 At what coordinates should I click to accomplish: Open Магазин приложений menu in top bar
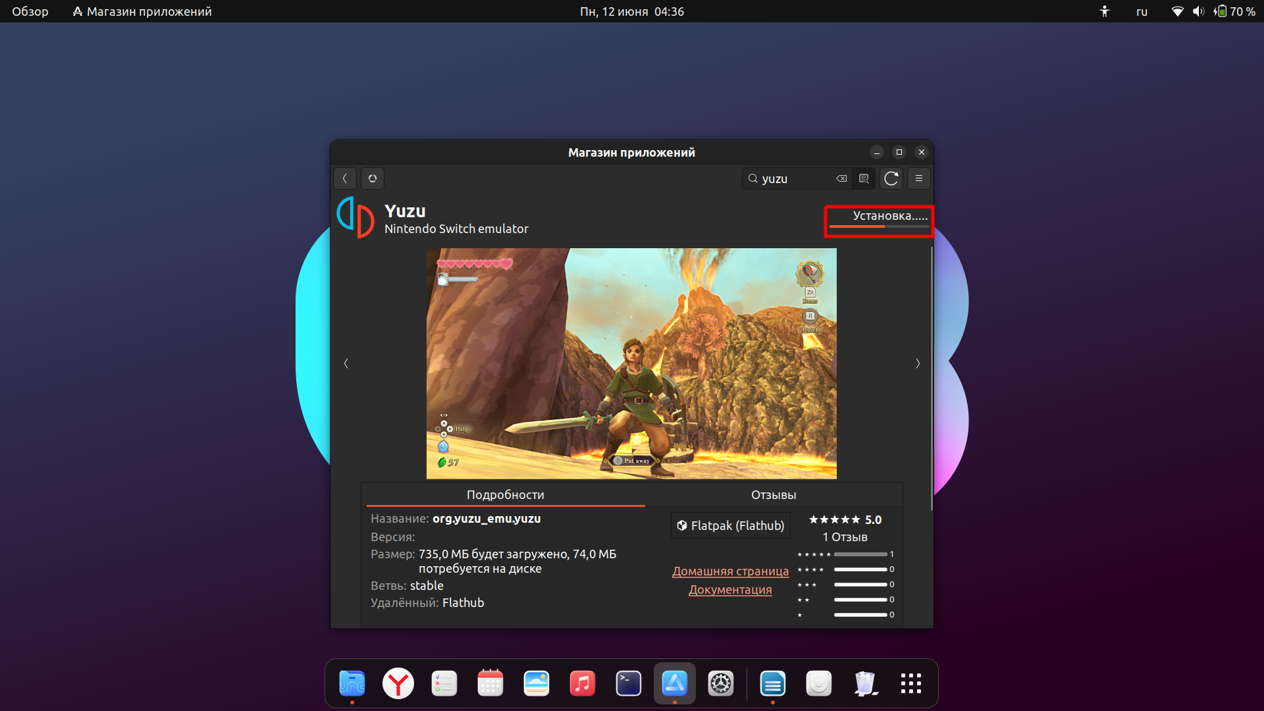pos(142,11)
